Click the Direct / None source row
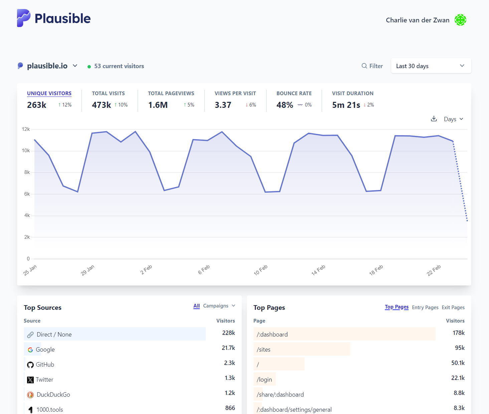 tap(54, 335)
